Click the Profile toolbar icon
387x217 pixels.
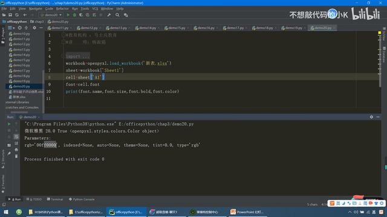[x=88, y=15]
